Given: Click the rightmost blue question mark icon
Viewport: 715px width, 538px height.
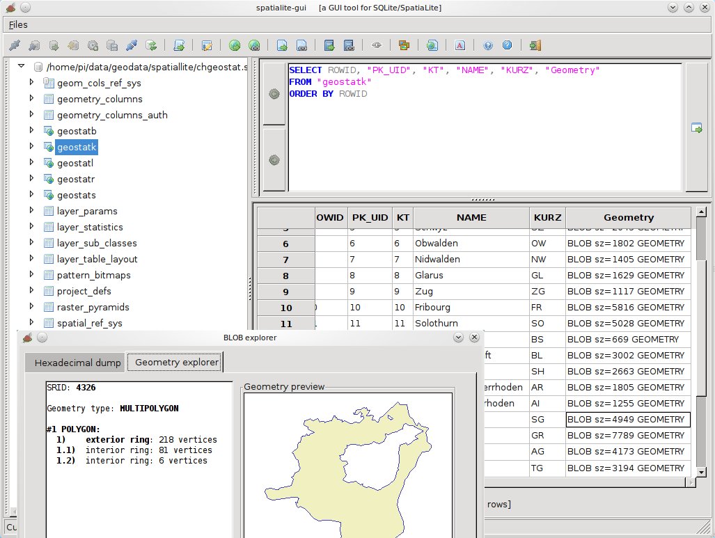Looking at the screenshot, I should click(507, 45).
